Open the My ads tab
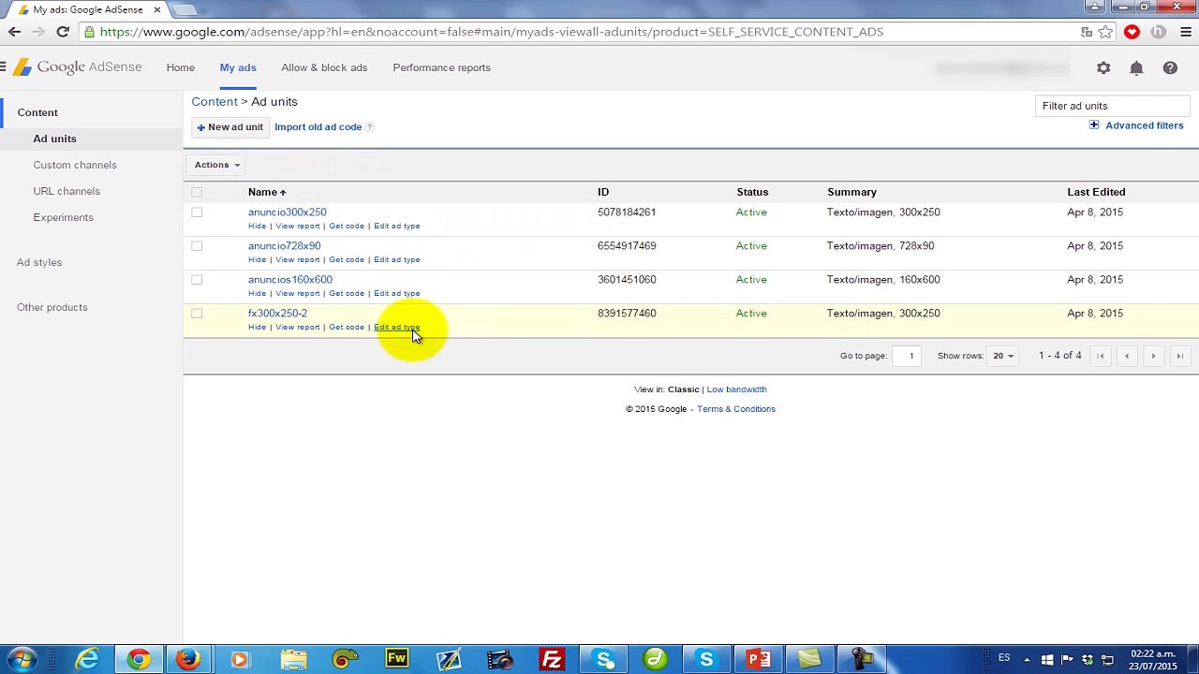 [x=238, y=67]
